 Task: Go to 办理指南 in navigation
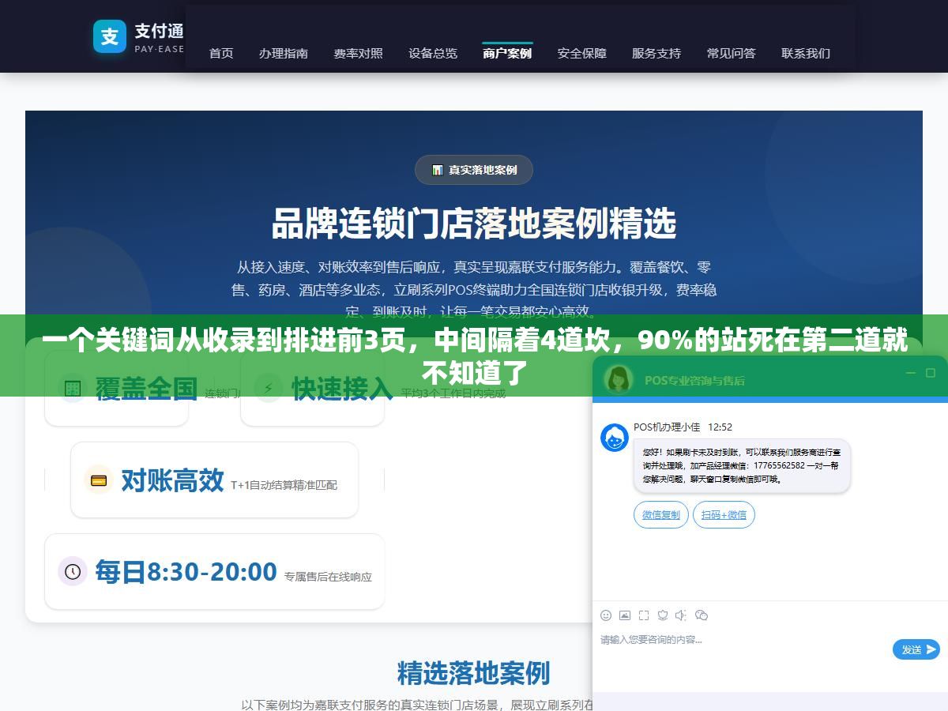[x=284, y=54]
